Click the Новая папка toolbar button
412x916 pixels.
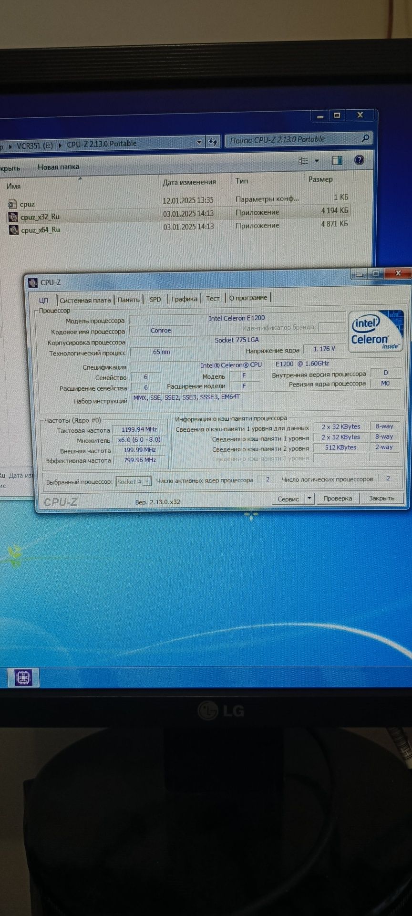point(58,167)
